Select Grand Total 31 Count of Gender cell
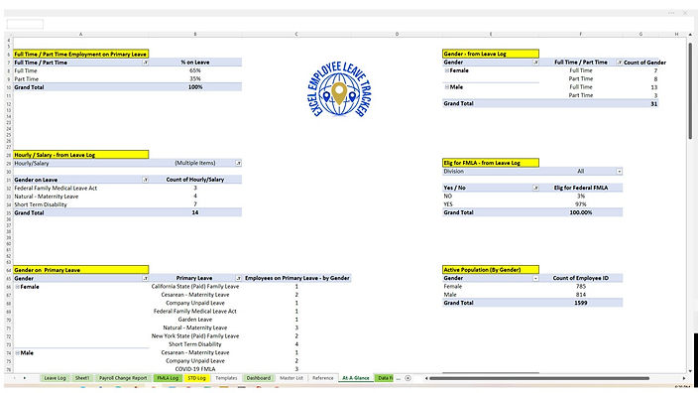698x393 pixels. [640, 103]
